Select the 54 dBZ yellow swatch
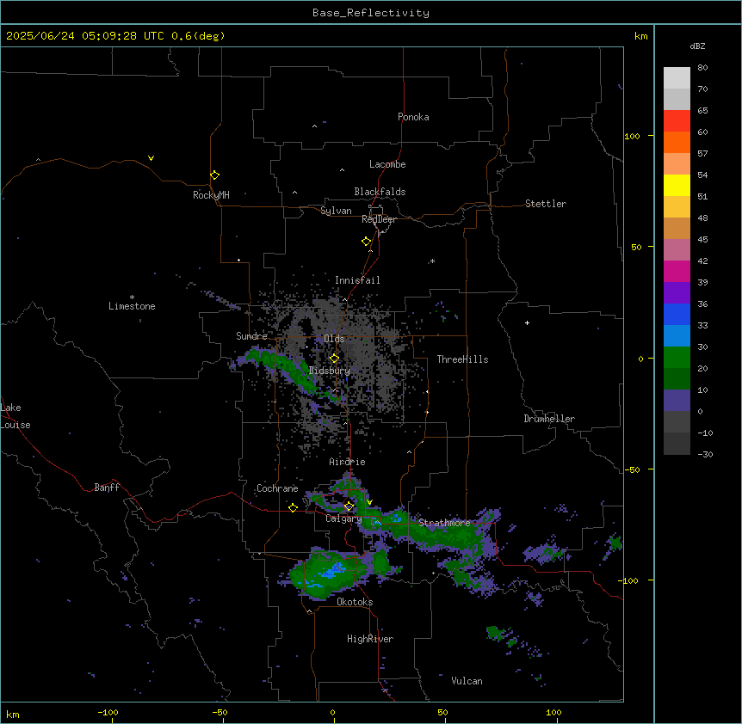This screenshot has width=742, height=724. click(677, 185)
